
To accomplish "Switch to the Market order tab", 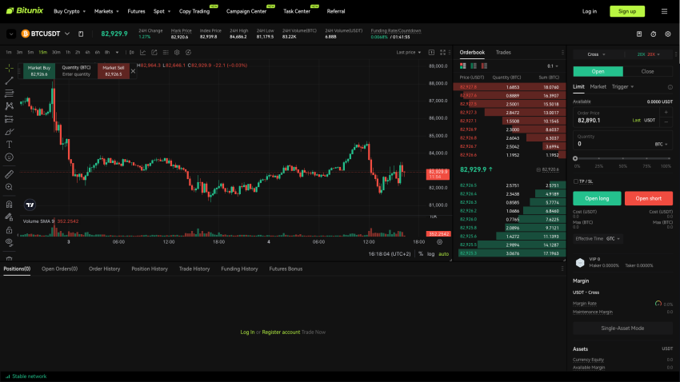I will 598,86.
